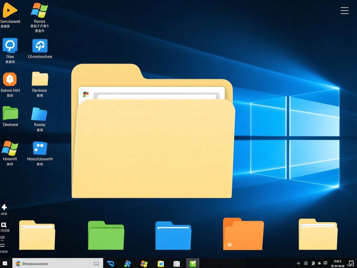Open the blue cloud app icon
This screenshot has height=268, width=357.
[x=40, y=46]
